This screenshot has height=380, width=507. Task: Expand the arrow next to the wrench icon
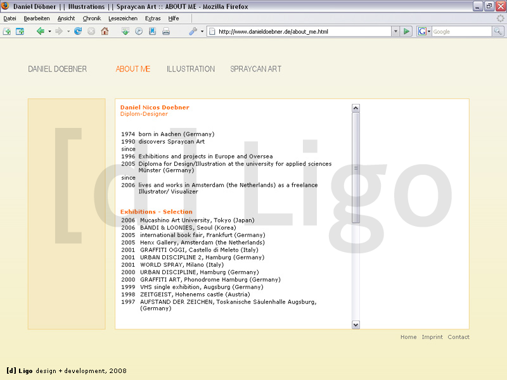pos(202,31)
